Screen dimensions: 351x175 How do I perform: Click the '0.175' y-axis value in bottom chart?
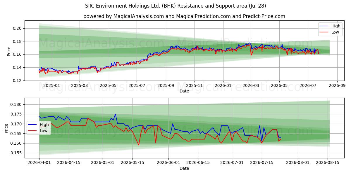pos(16,114)
